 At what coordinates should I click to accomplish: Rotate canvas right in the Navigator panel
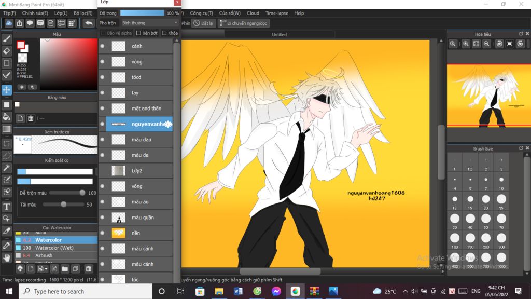coord(520,44)
